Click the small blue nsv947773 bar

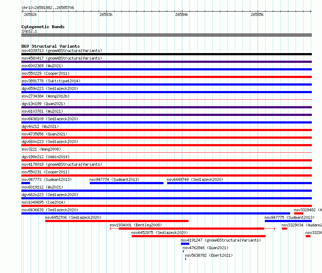(x=26, y=183)
